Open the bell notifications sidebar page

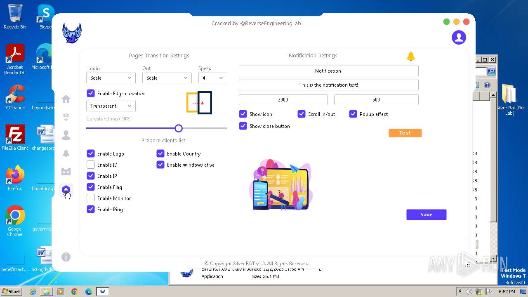[66, 153]
